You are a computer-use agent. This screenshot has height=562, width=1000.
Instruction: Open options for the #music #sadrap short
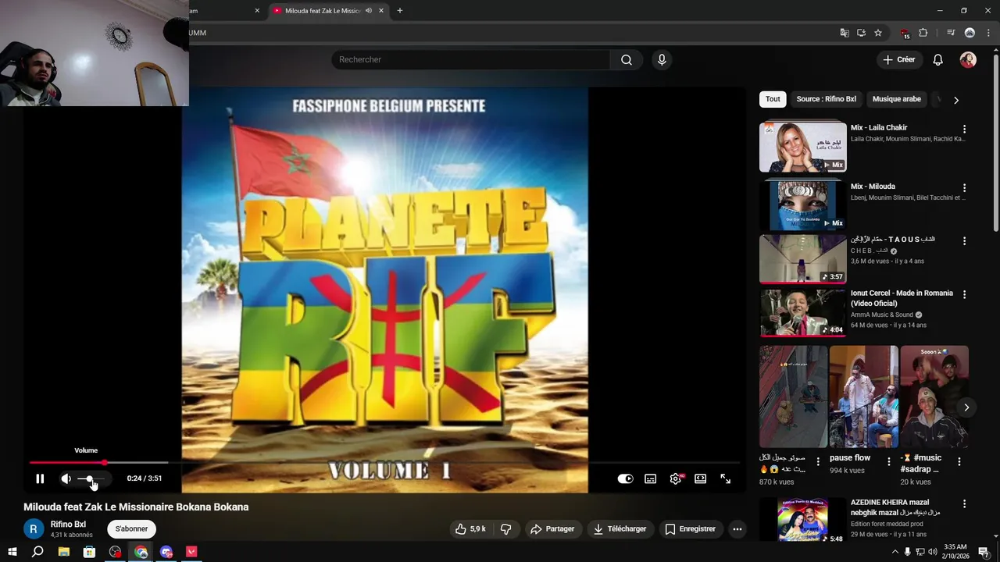pyautogui.click(x=959, y=461)
